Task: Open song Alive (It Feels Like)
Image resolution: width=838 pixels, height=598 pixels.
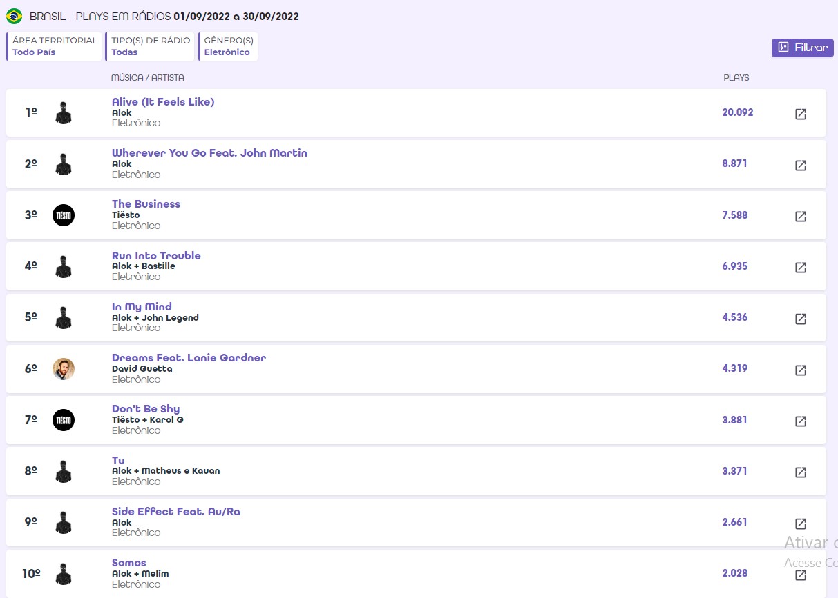Action: [163, 102]
